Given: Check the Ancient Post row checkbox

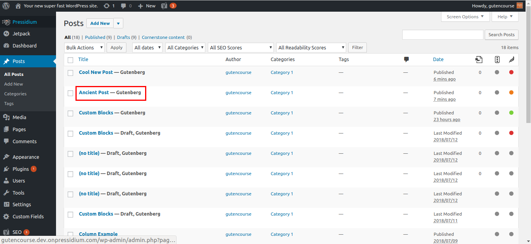Looking at the screenshot, I should point(70,93).
